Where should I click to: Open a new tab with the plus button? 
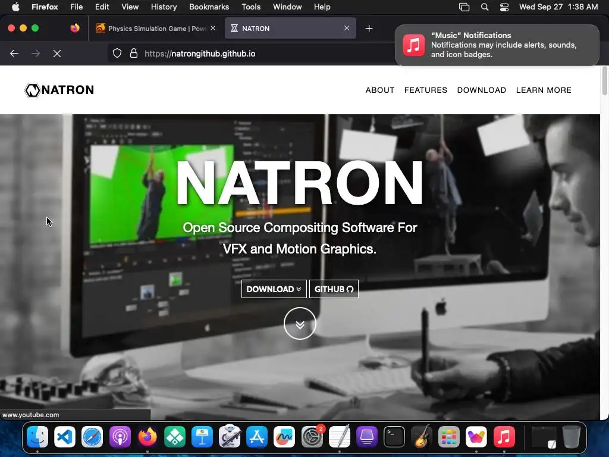click(369, 29)
